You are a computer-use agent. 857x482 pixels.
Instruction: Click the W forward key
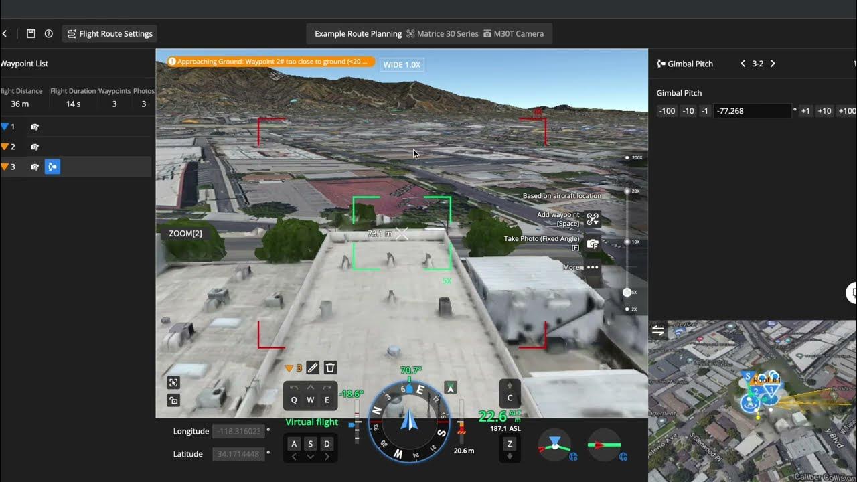pos(311,400)
